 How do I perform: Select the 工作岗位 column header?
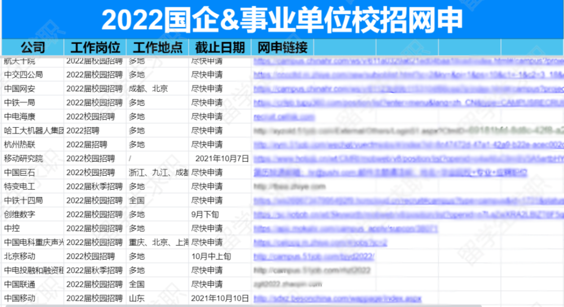(x=95, y=47)
